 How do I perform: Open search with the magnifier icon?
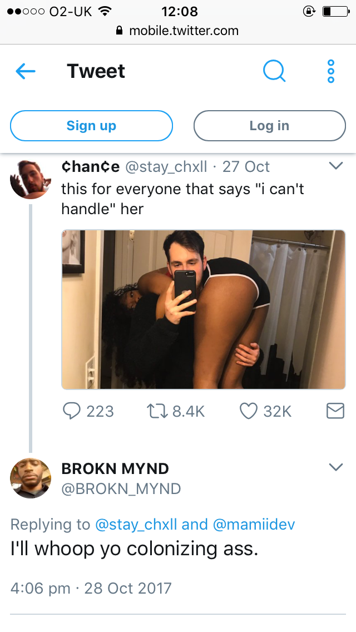pos(274,71)
